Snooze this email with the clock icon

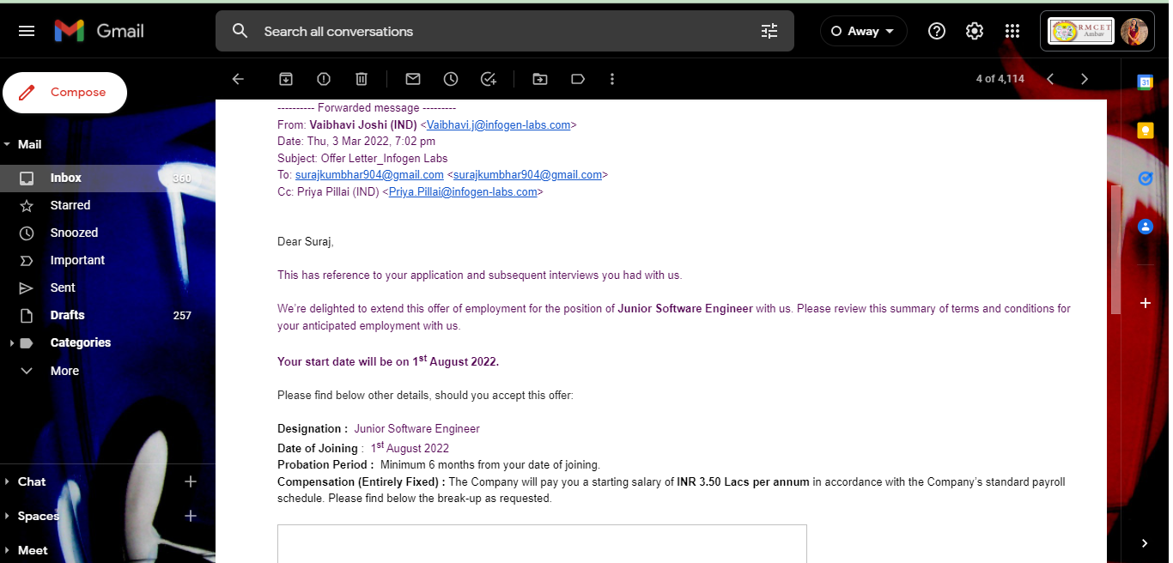click(451, 79)
